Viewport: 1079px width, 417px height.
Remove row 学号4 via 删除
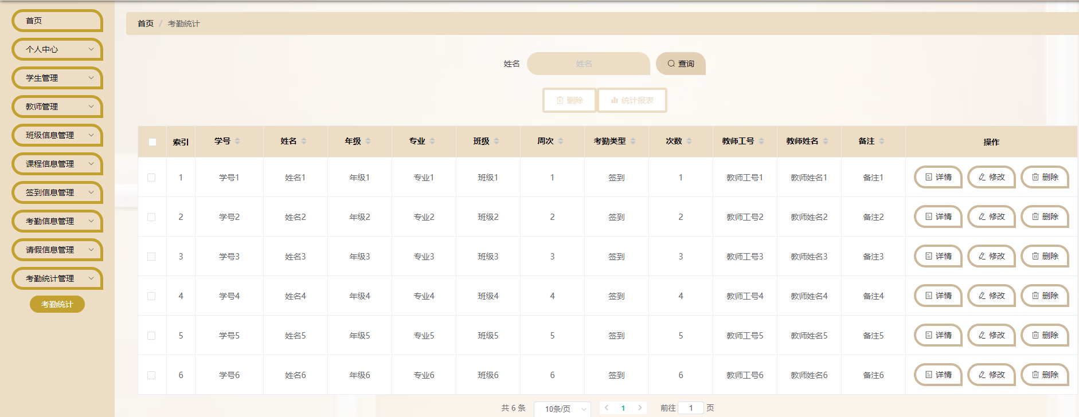coord(1045,296)
